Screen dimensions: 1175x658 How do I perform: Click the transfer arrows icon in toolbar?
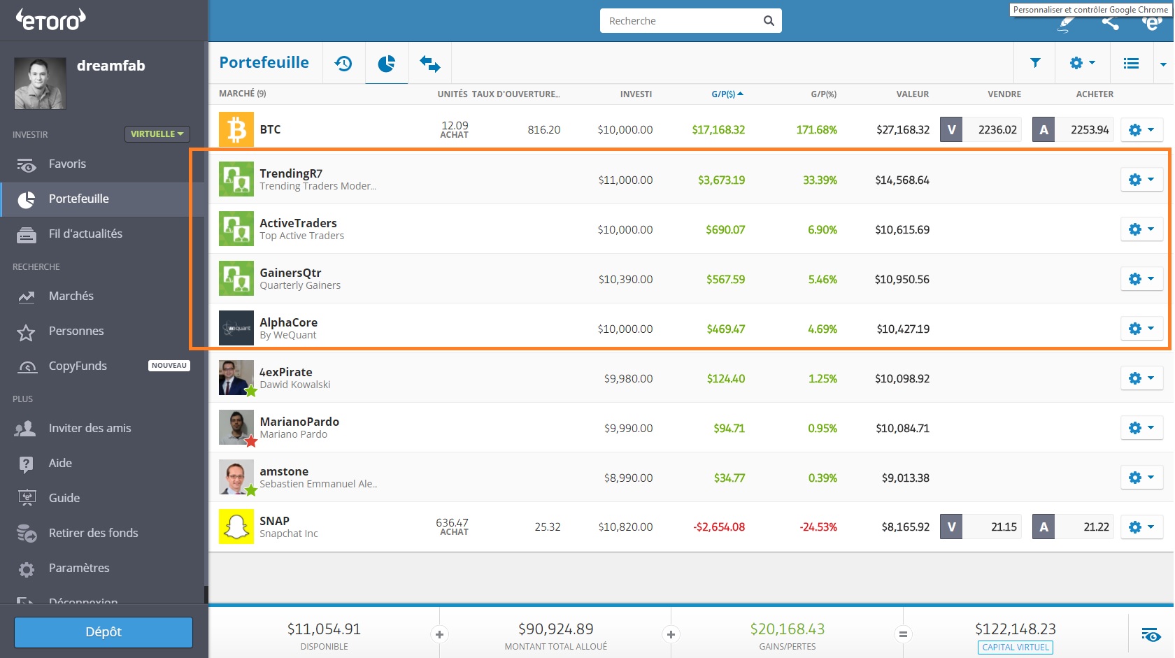tap(429, 64)
